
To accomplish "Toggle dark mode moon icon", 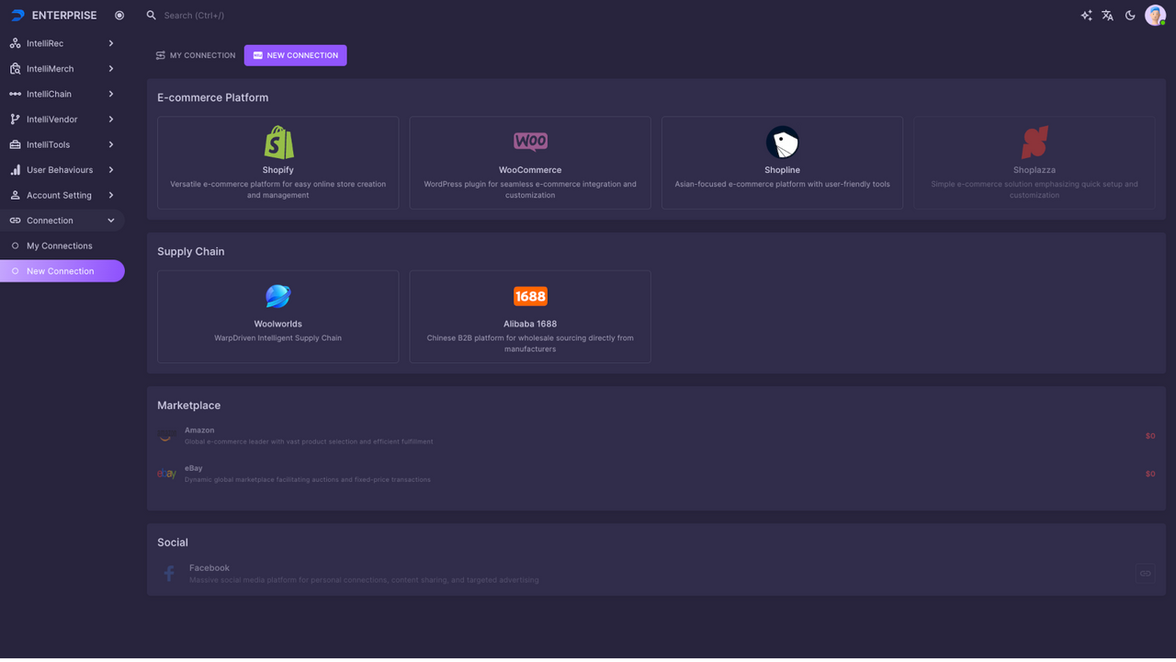I will 1130,16.
